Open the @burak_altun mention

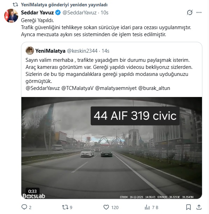pyautogui.click(x=154, y=88)
